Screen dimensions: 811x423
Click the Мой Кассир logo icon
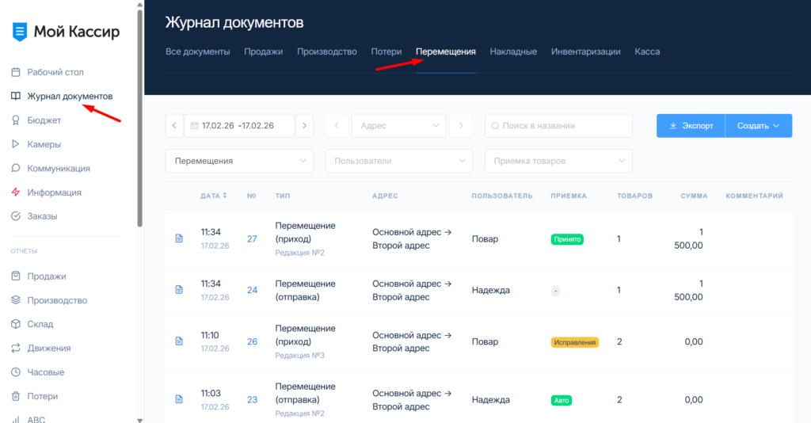pos(19,32)
